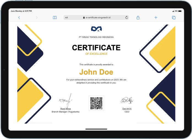Tap the Branch Manager signature image

[x=66, y=100]
